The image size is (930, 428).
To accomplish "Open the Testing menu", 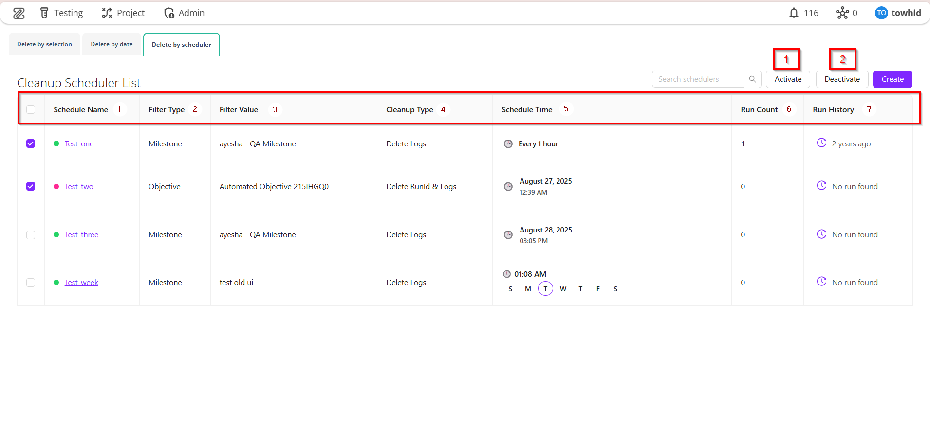I will click(61, 13).
